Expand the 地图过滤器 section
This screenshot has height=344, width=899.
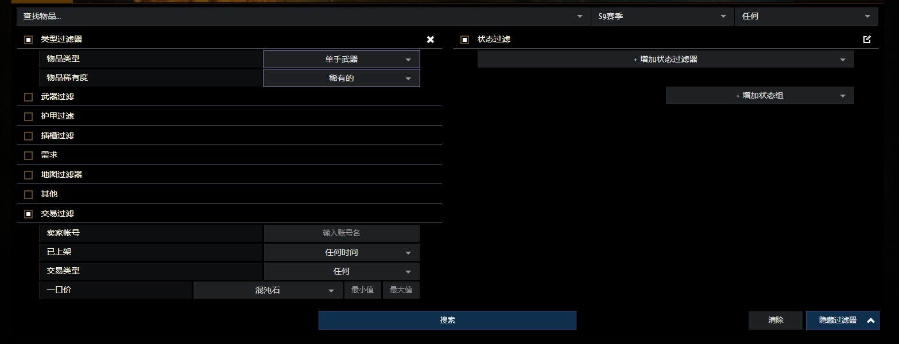[x=61, y=175]
